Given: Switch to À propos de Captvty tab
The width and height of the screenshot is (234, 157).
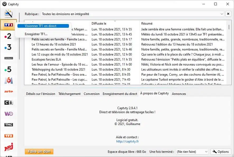Looking at the screenshot, I should (x=155, y=93).
